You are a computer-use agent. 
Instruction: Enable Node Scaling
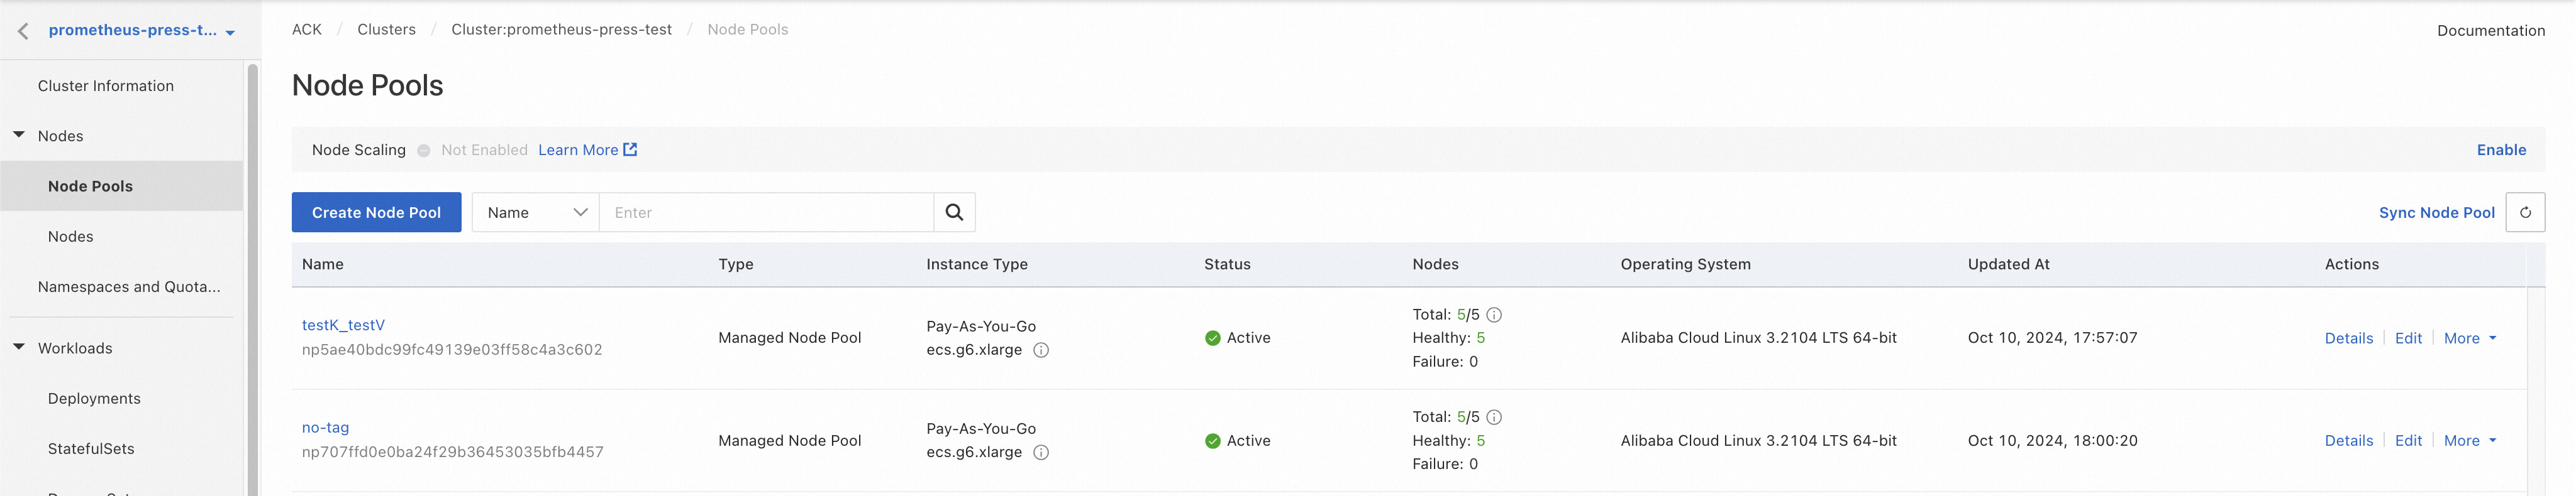[2501, 149]
